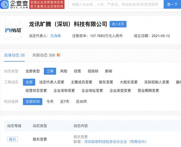Click the red 全国企业信用查询系统 banner

tap(47, 4)
